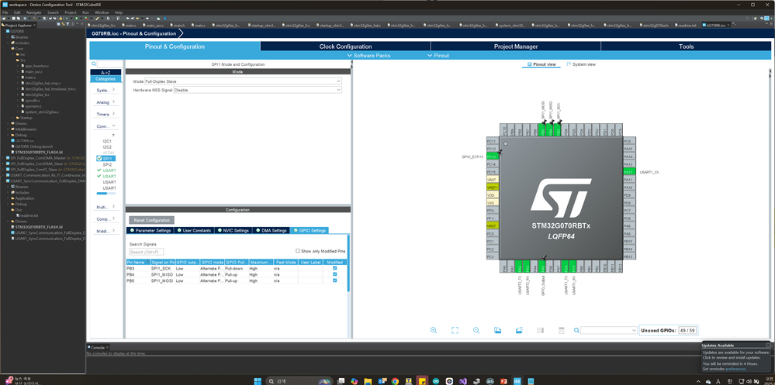The width and height of the screenshot is (775, 385).
Task: Open the Project Manager tab
Action: click(x=516, y=46)
